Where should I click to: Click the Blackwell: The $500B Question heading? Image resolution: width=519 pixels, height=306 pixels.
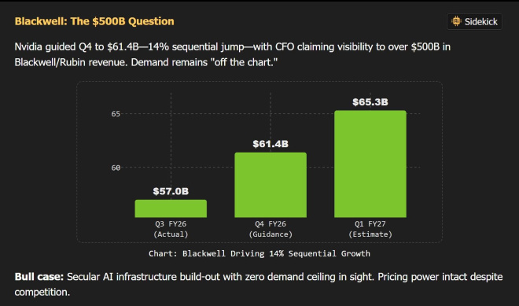pyautogui.click(x=94, y=21)
